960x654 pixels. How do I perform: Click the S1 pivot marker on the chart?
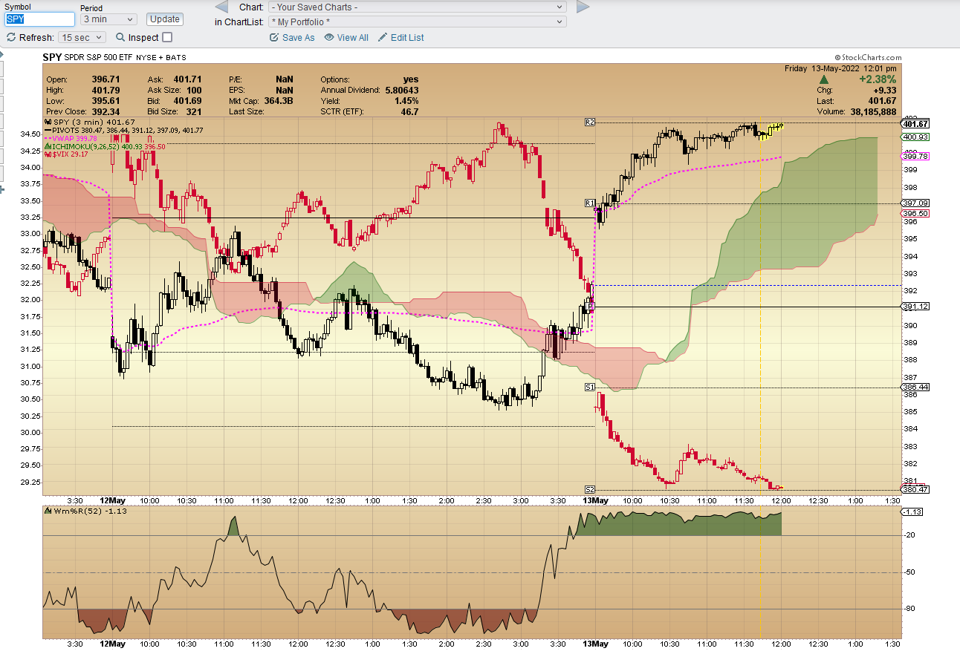pos(590,388)
